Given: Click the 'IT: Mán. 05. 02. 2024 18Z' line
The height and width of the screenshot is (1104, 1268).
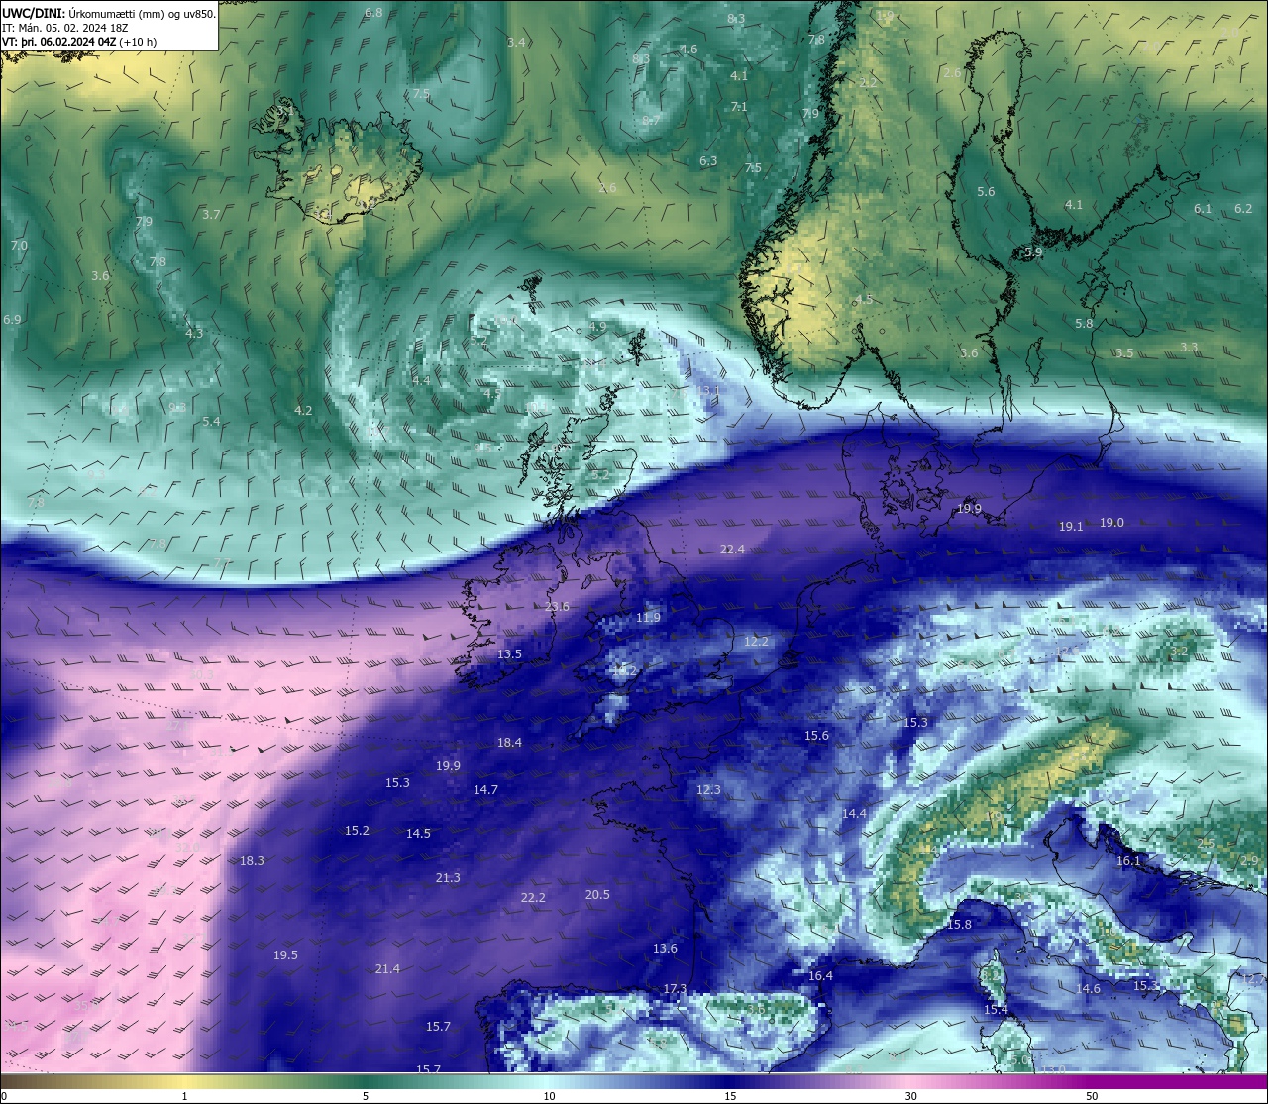Looking at the screenshot, I should [64, 28].
